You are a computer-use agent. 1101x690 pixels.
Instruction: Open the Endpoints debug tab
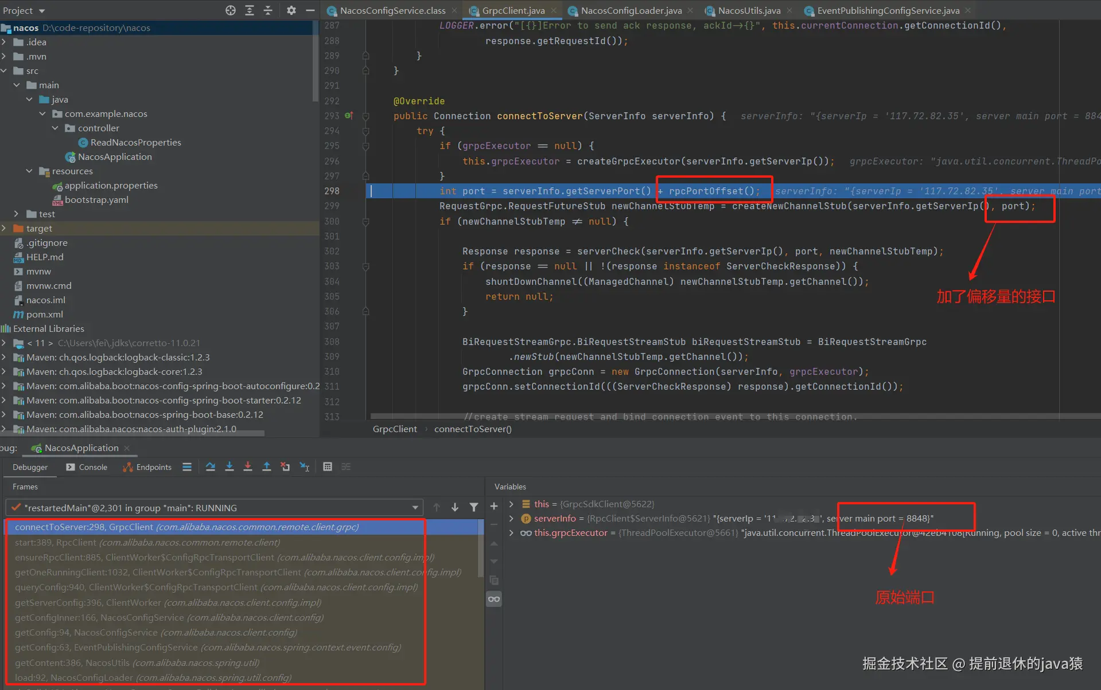pyautogui.click(x=147, y=467)
